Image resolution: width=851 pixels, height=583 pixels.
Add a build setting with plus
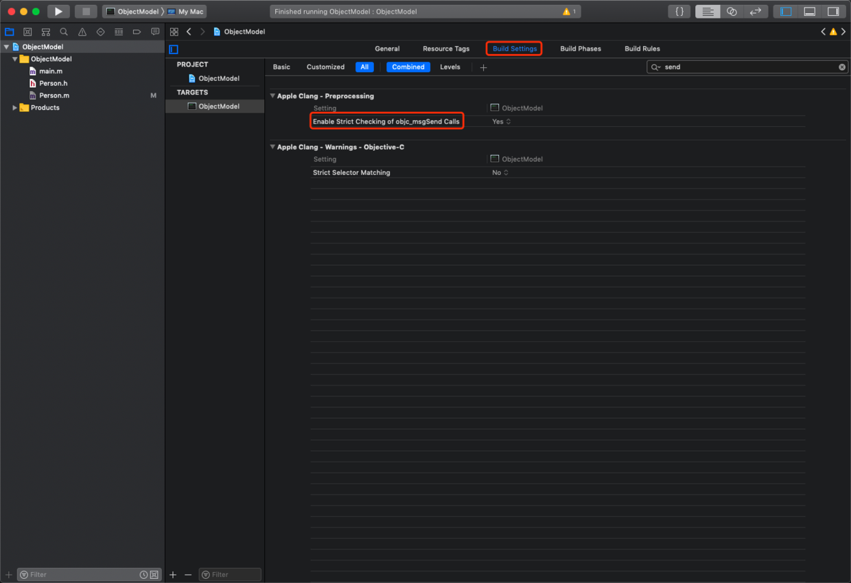click(483, 67)
